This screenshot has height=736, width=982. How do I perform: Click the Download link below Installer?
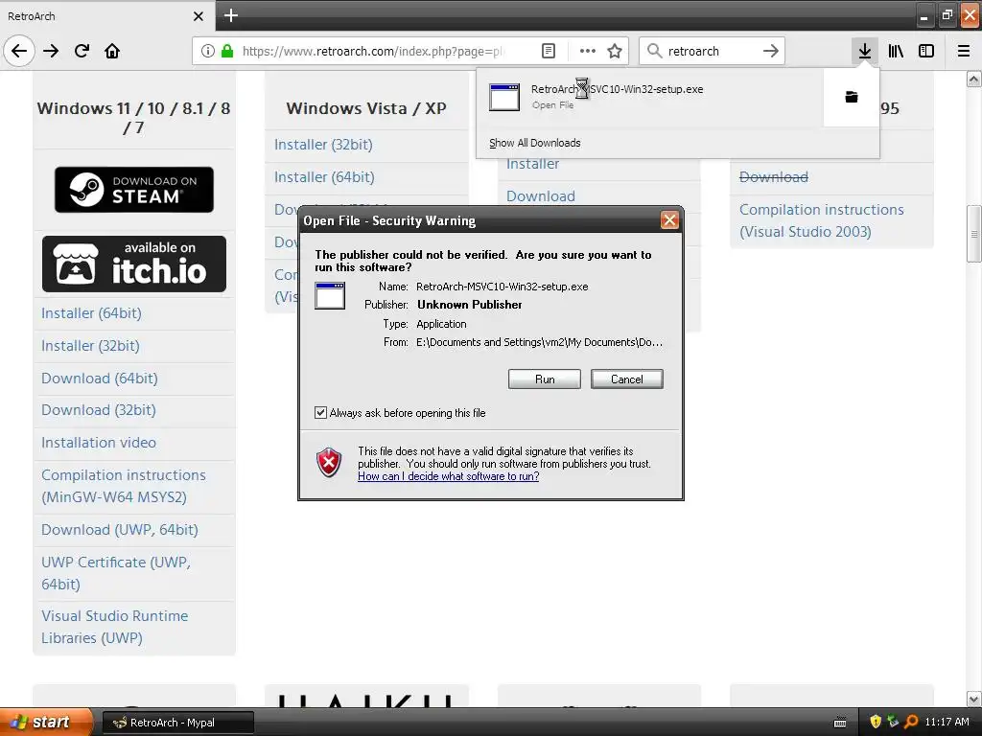(541, 195)
